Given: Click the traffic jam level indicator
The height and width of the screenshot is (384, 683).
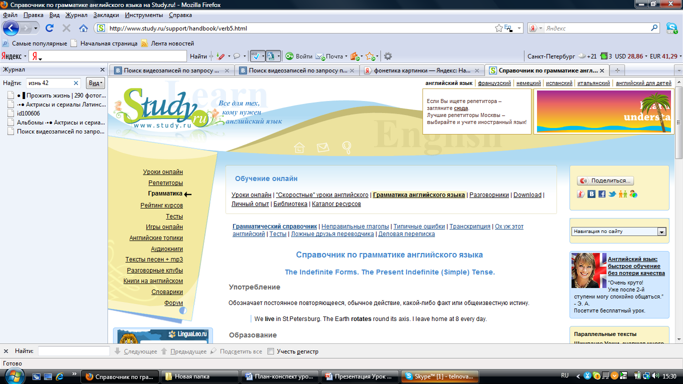Looking at the screenshot, I should click(x=606, y=56).
